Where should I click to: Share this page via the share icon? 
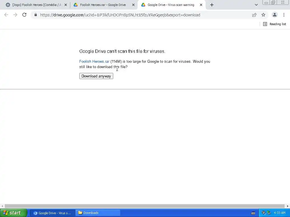click(x=254, y=15)
